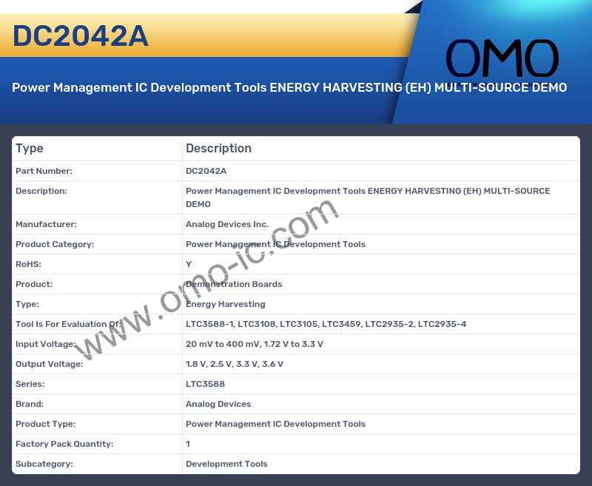Click the "Type" column header
This screenshot has height=486, width=592.
(30, 148)
